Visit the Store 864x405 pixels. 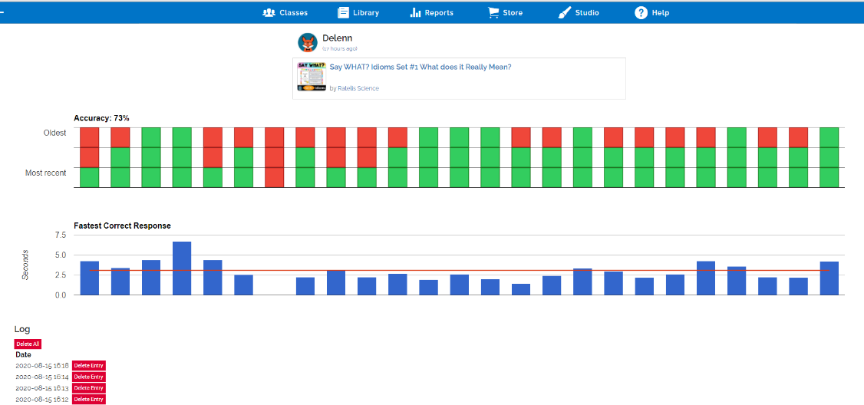click(506, 13)
